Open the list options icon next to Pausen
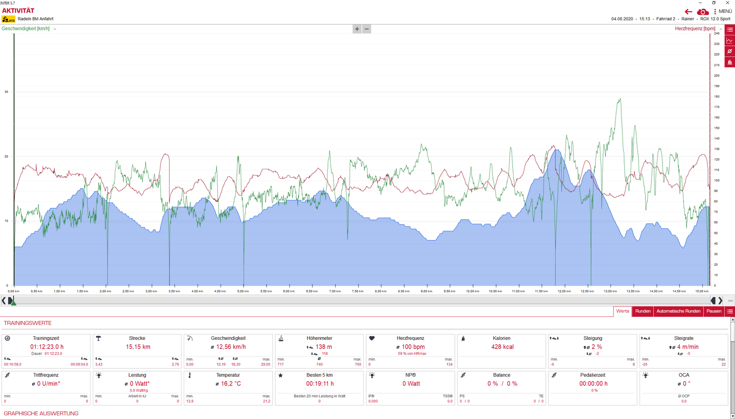Screen dimensions: 735x419 click(x=729, y=311)
